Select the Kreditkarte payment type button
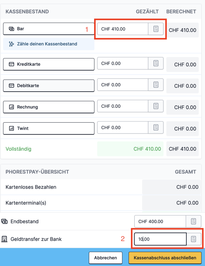The width and height of the screenshot is (205, 266). coord(49,64)
